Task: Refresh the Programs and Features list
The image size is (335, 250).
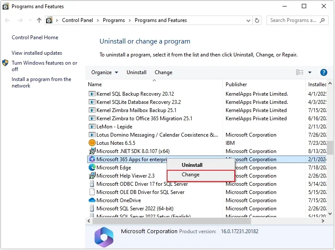Action: tap(257, 20)
